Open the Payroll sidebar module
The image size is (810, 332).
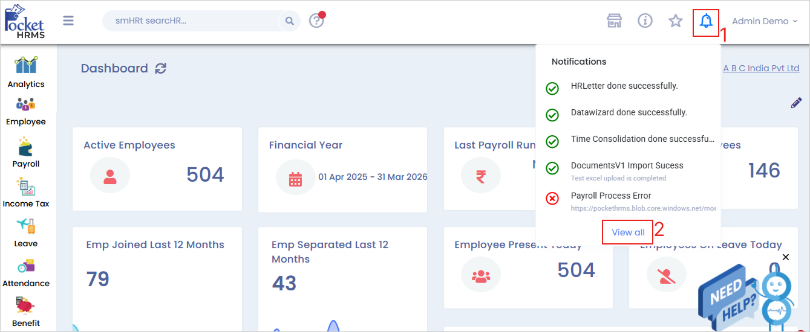pos(26,152)
